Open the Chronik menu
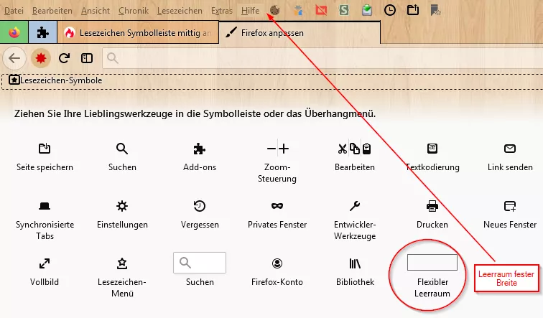This screenshot has height=318, width=543. 134,11
